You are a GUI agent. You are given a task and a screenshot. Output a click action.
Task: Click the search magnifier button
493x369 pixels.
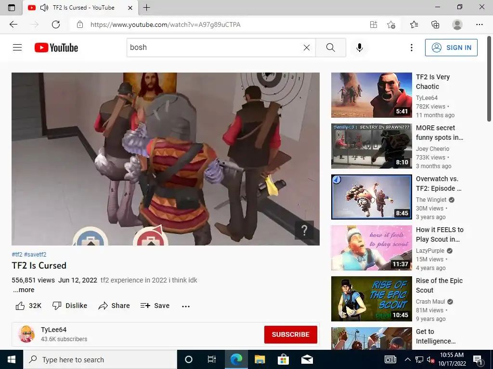point(330,48)
